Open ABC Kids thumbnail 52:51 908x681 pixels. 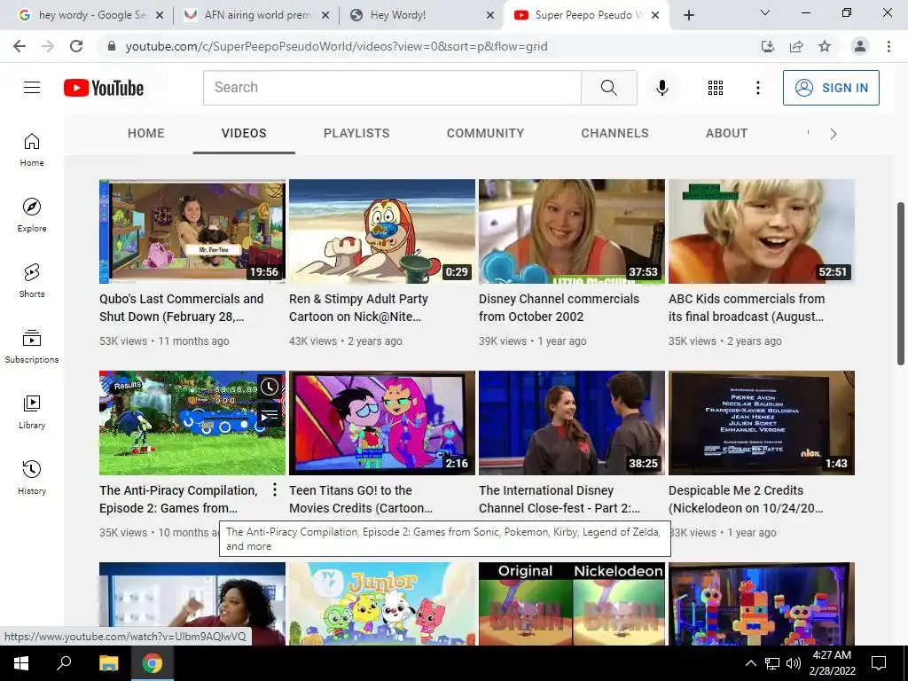[762, 231]
